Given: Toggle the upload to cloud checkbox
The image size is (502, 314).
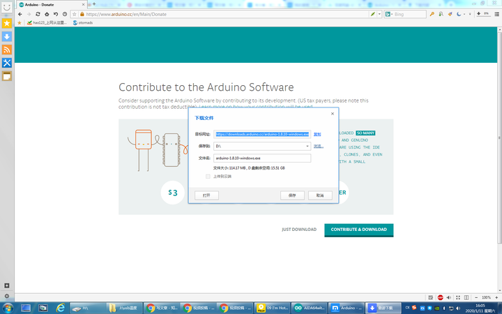Looking at the screenshot, I should [208, 177].
